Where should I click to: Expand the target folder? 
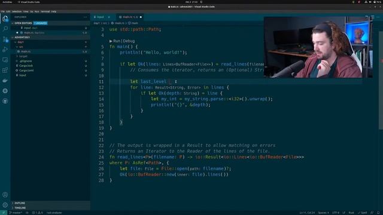(x=50, y=56)
